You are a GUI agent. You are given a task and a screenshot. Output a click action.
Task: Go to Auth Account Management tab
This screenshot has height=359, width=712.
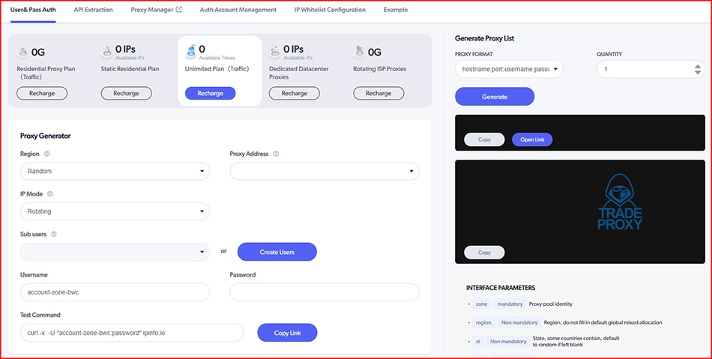pos(238,10)
